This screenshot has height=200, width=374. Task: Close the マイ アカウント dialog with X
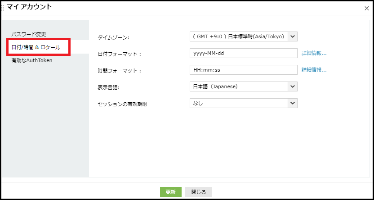[x=367, y=8]
